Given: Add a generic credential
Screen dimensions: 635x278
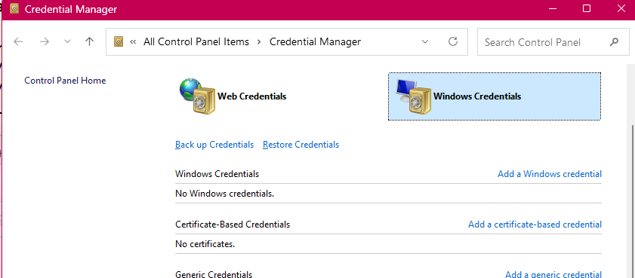Looking at the screenshot, I should click(553, 274).
